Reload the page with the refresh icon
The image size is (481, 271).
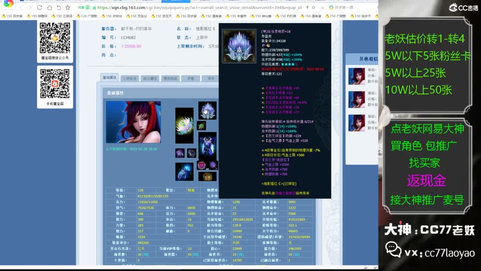(39, 8)
